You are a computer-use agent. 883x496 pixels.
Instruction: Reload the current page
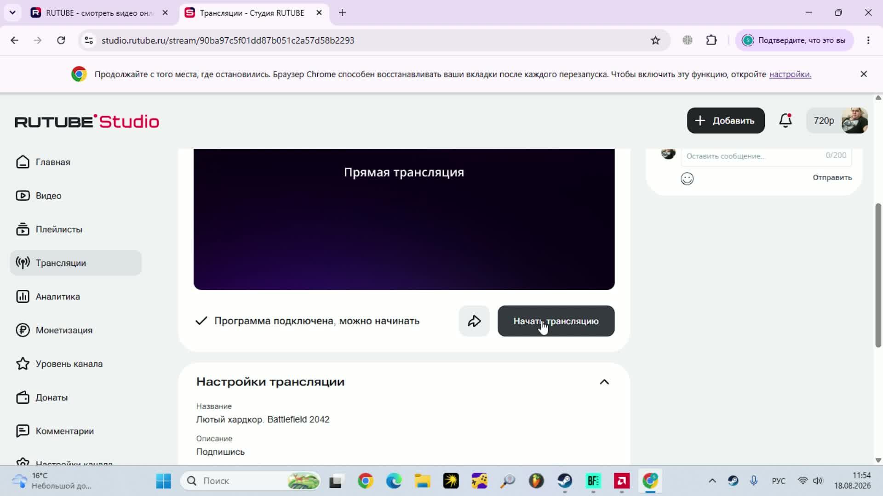pyautogui.click(x=61, y=40)
